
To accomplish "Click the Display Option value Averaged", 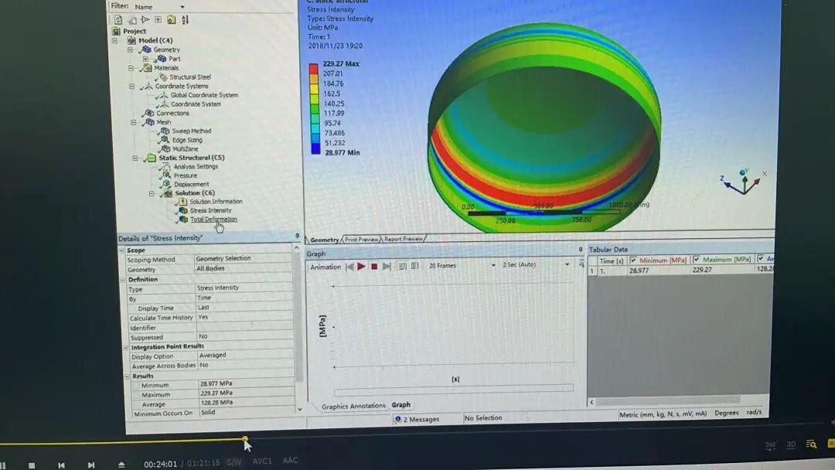I will (x=244, y=355).
